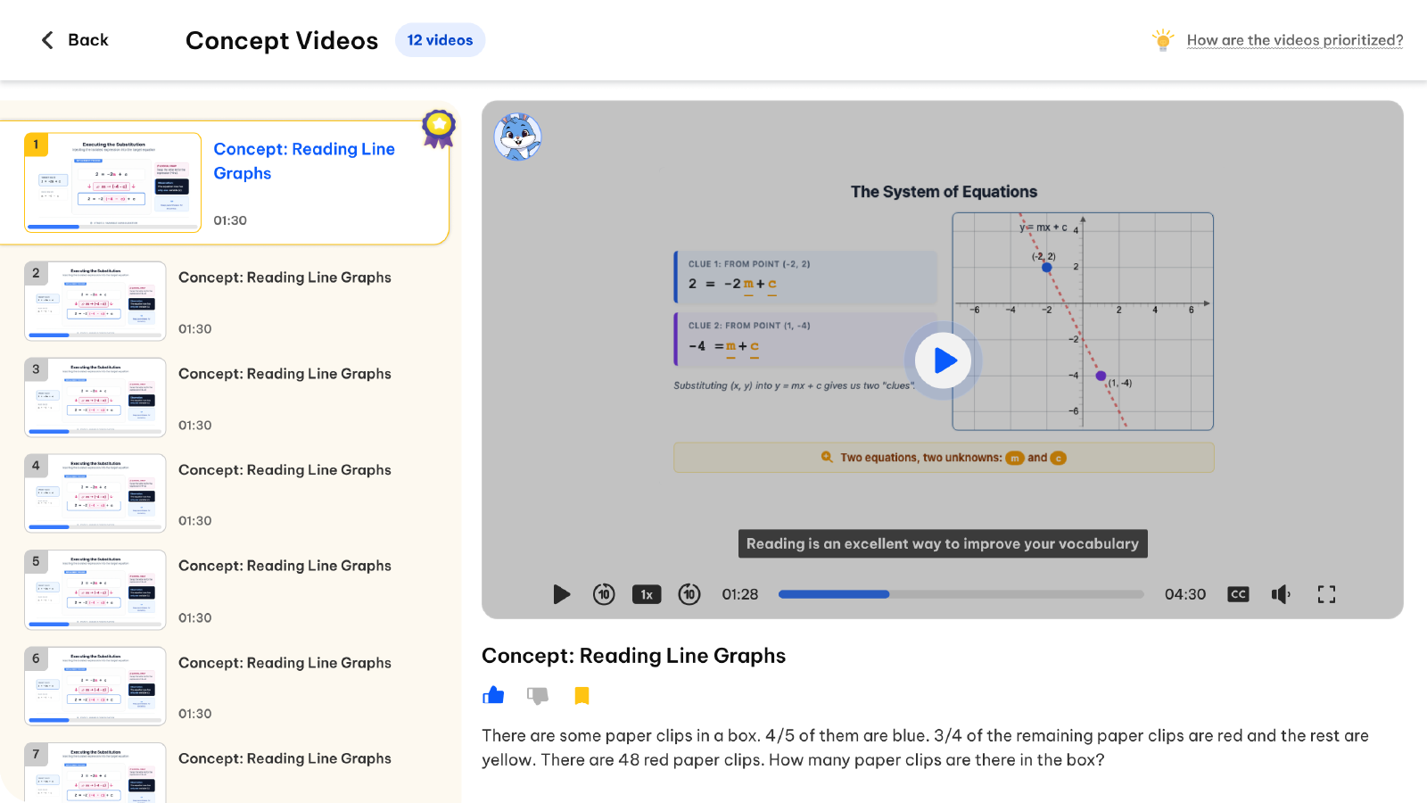Click the Back arrow button
This screenshot has width=1427, height=803.
(74, 40)
